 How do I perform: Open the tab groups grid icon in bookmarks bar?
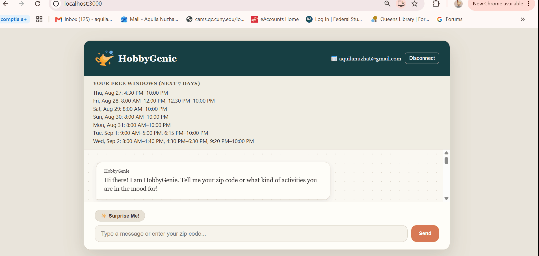39,19
